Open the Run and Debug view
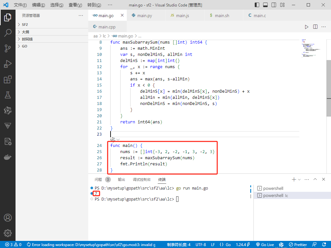331x248 pixels. 8,64
